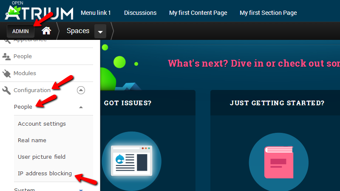Open My first Section Page
This screenshot has height=191, width=340.
pos(268,13)
